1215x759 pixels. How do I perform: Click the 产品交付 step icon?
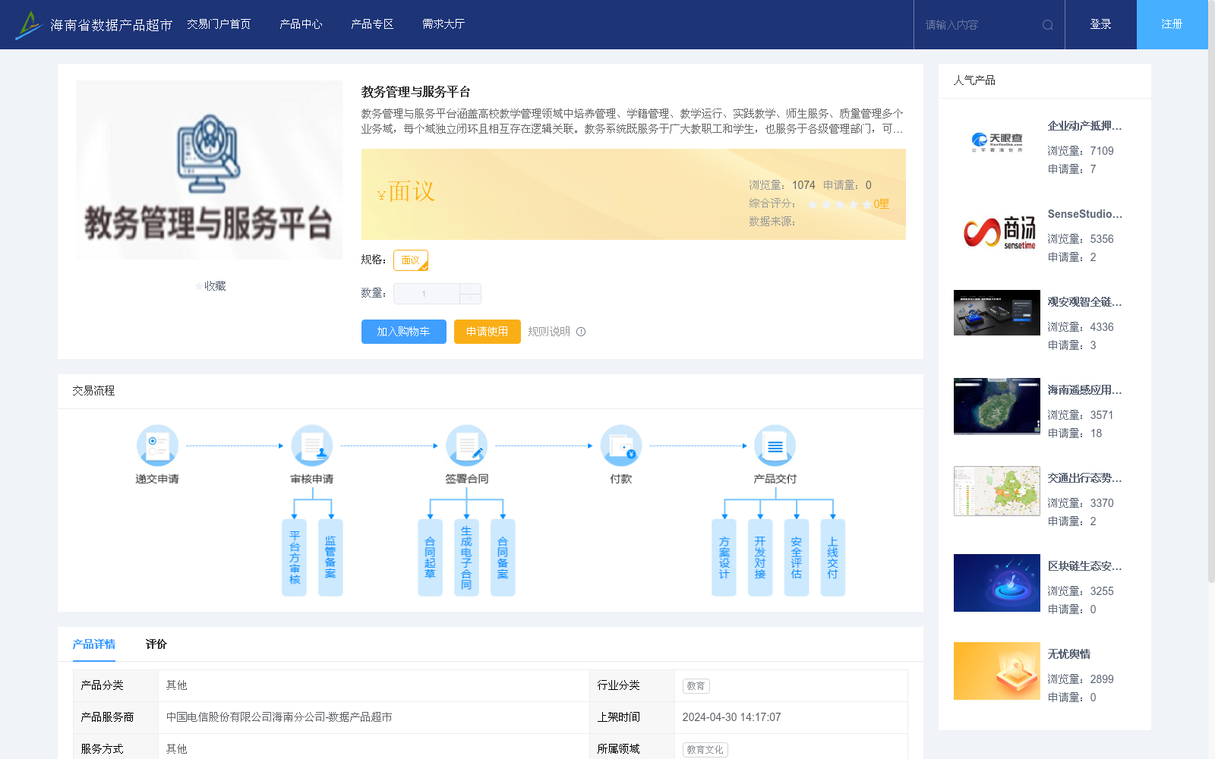point(775,446)
